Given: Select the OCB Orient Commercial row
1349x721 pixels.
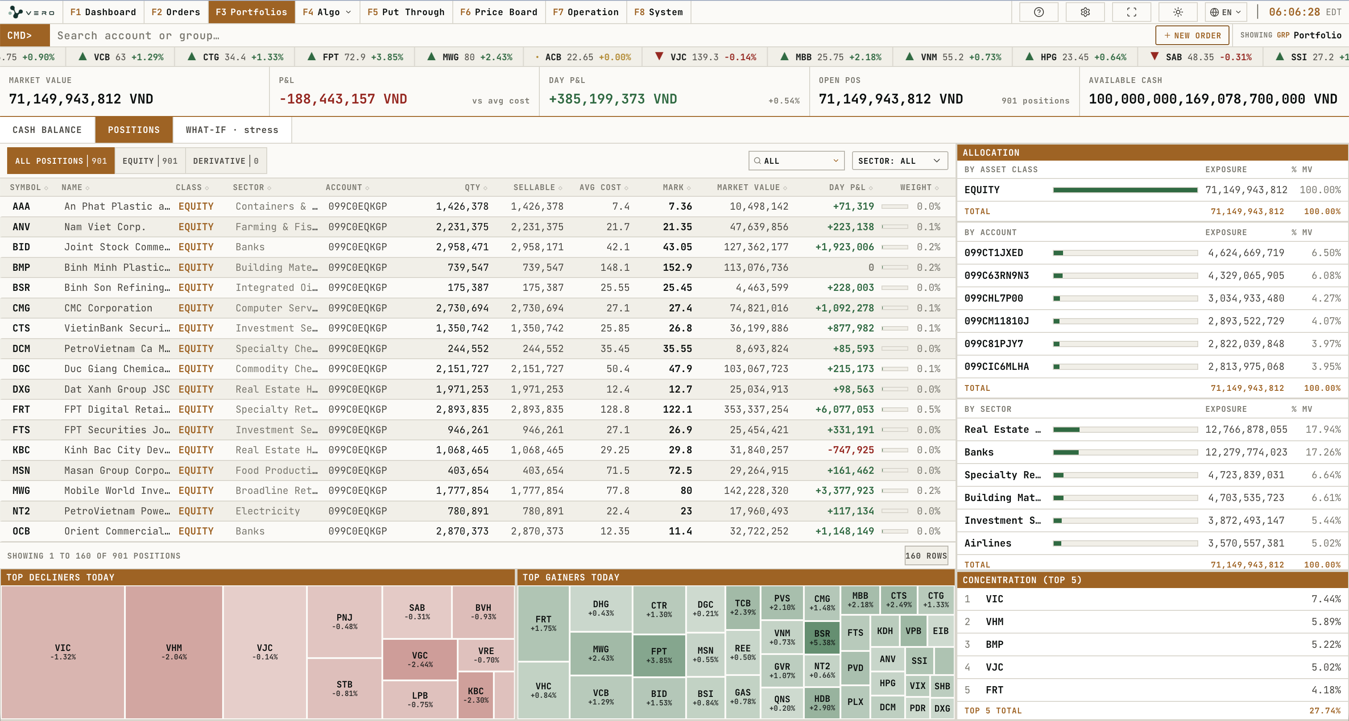Looking at the screenshot, I should (478, 531).
